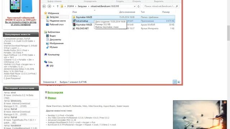Viewport: 230px width, 129px height.
Task: Sort by Размер column header
Action: [x=166, y=12]
